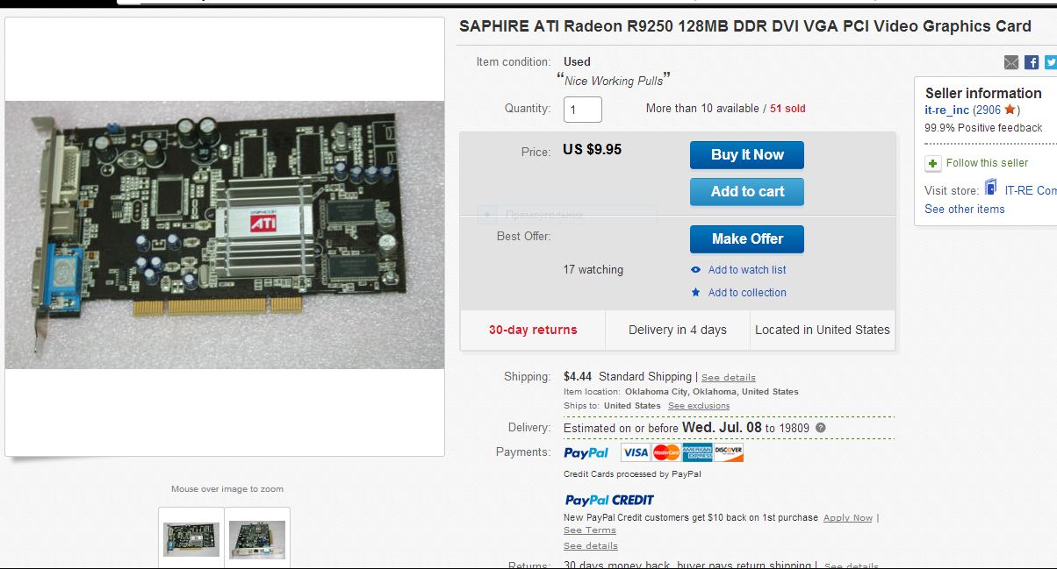Click the Add to cart button

[x=747, y=192]
